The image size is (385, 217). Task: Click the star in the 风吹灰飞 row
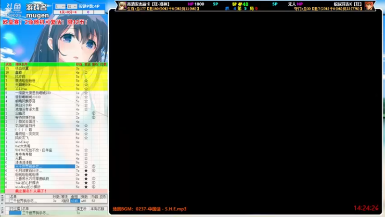[86, 138]
